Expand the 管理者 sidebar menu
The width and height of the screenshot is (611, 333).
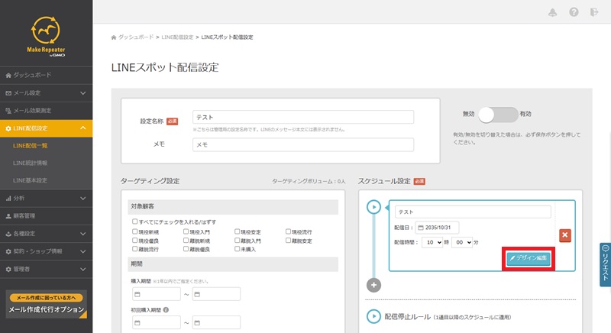[46, 269]
